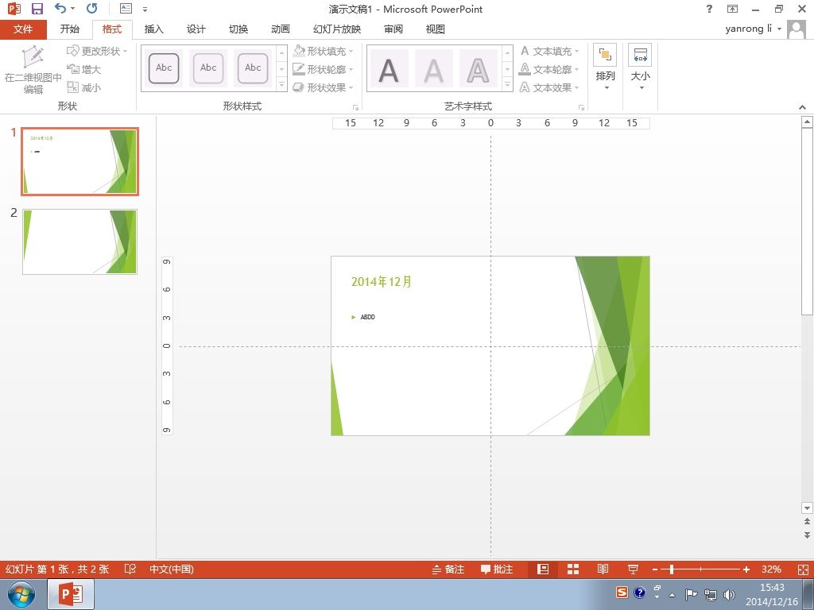Open yanrong li account menu
This screenshot has height=610, width=814.
click(x=754, y=29)
